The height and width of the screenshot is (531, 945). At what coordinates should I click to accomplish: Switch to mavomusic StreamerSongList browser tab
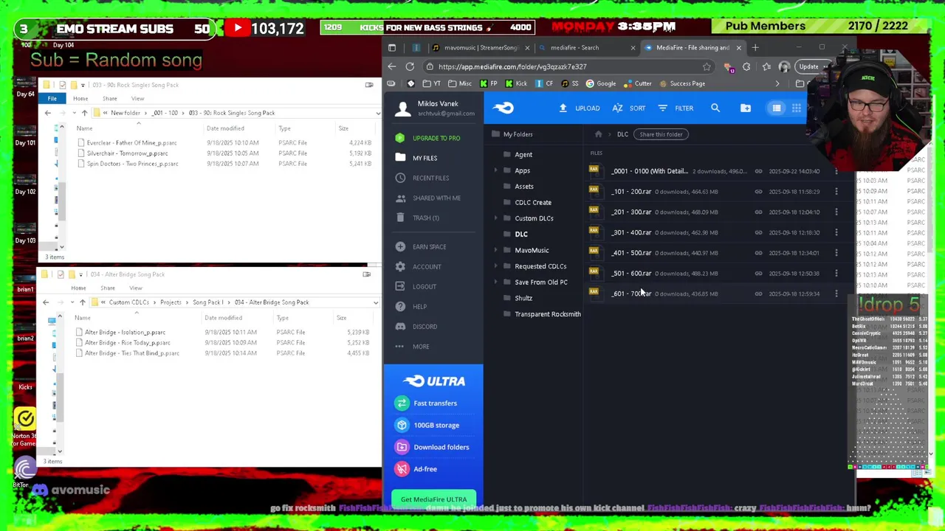[480, 48]
